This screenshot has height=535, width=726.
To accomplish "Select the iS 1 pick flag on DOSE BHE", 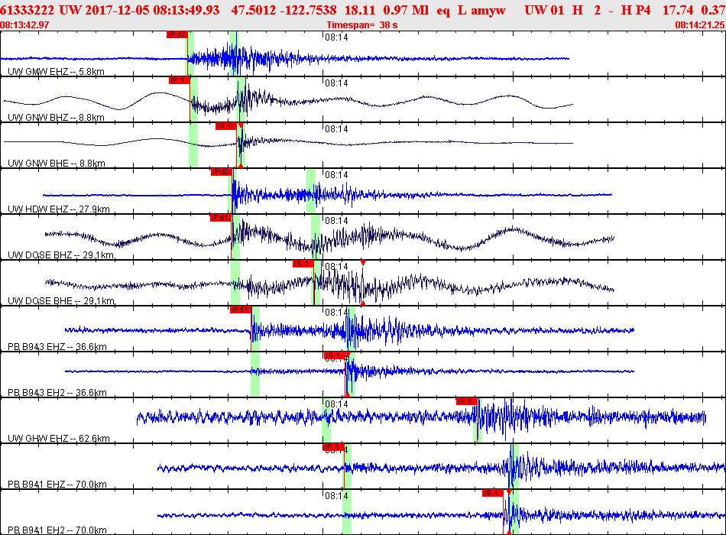I will [303, 264].
